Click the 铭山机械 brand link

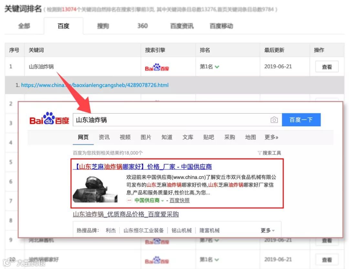tap(182, 230)
